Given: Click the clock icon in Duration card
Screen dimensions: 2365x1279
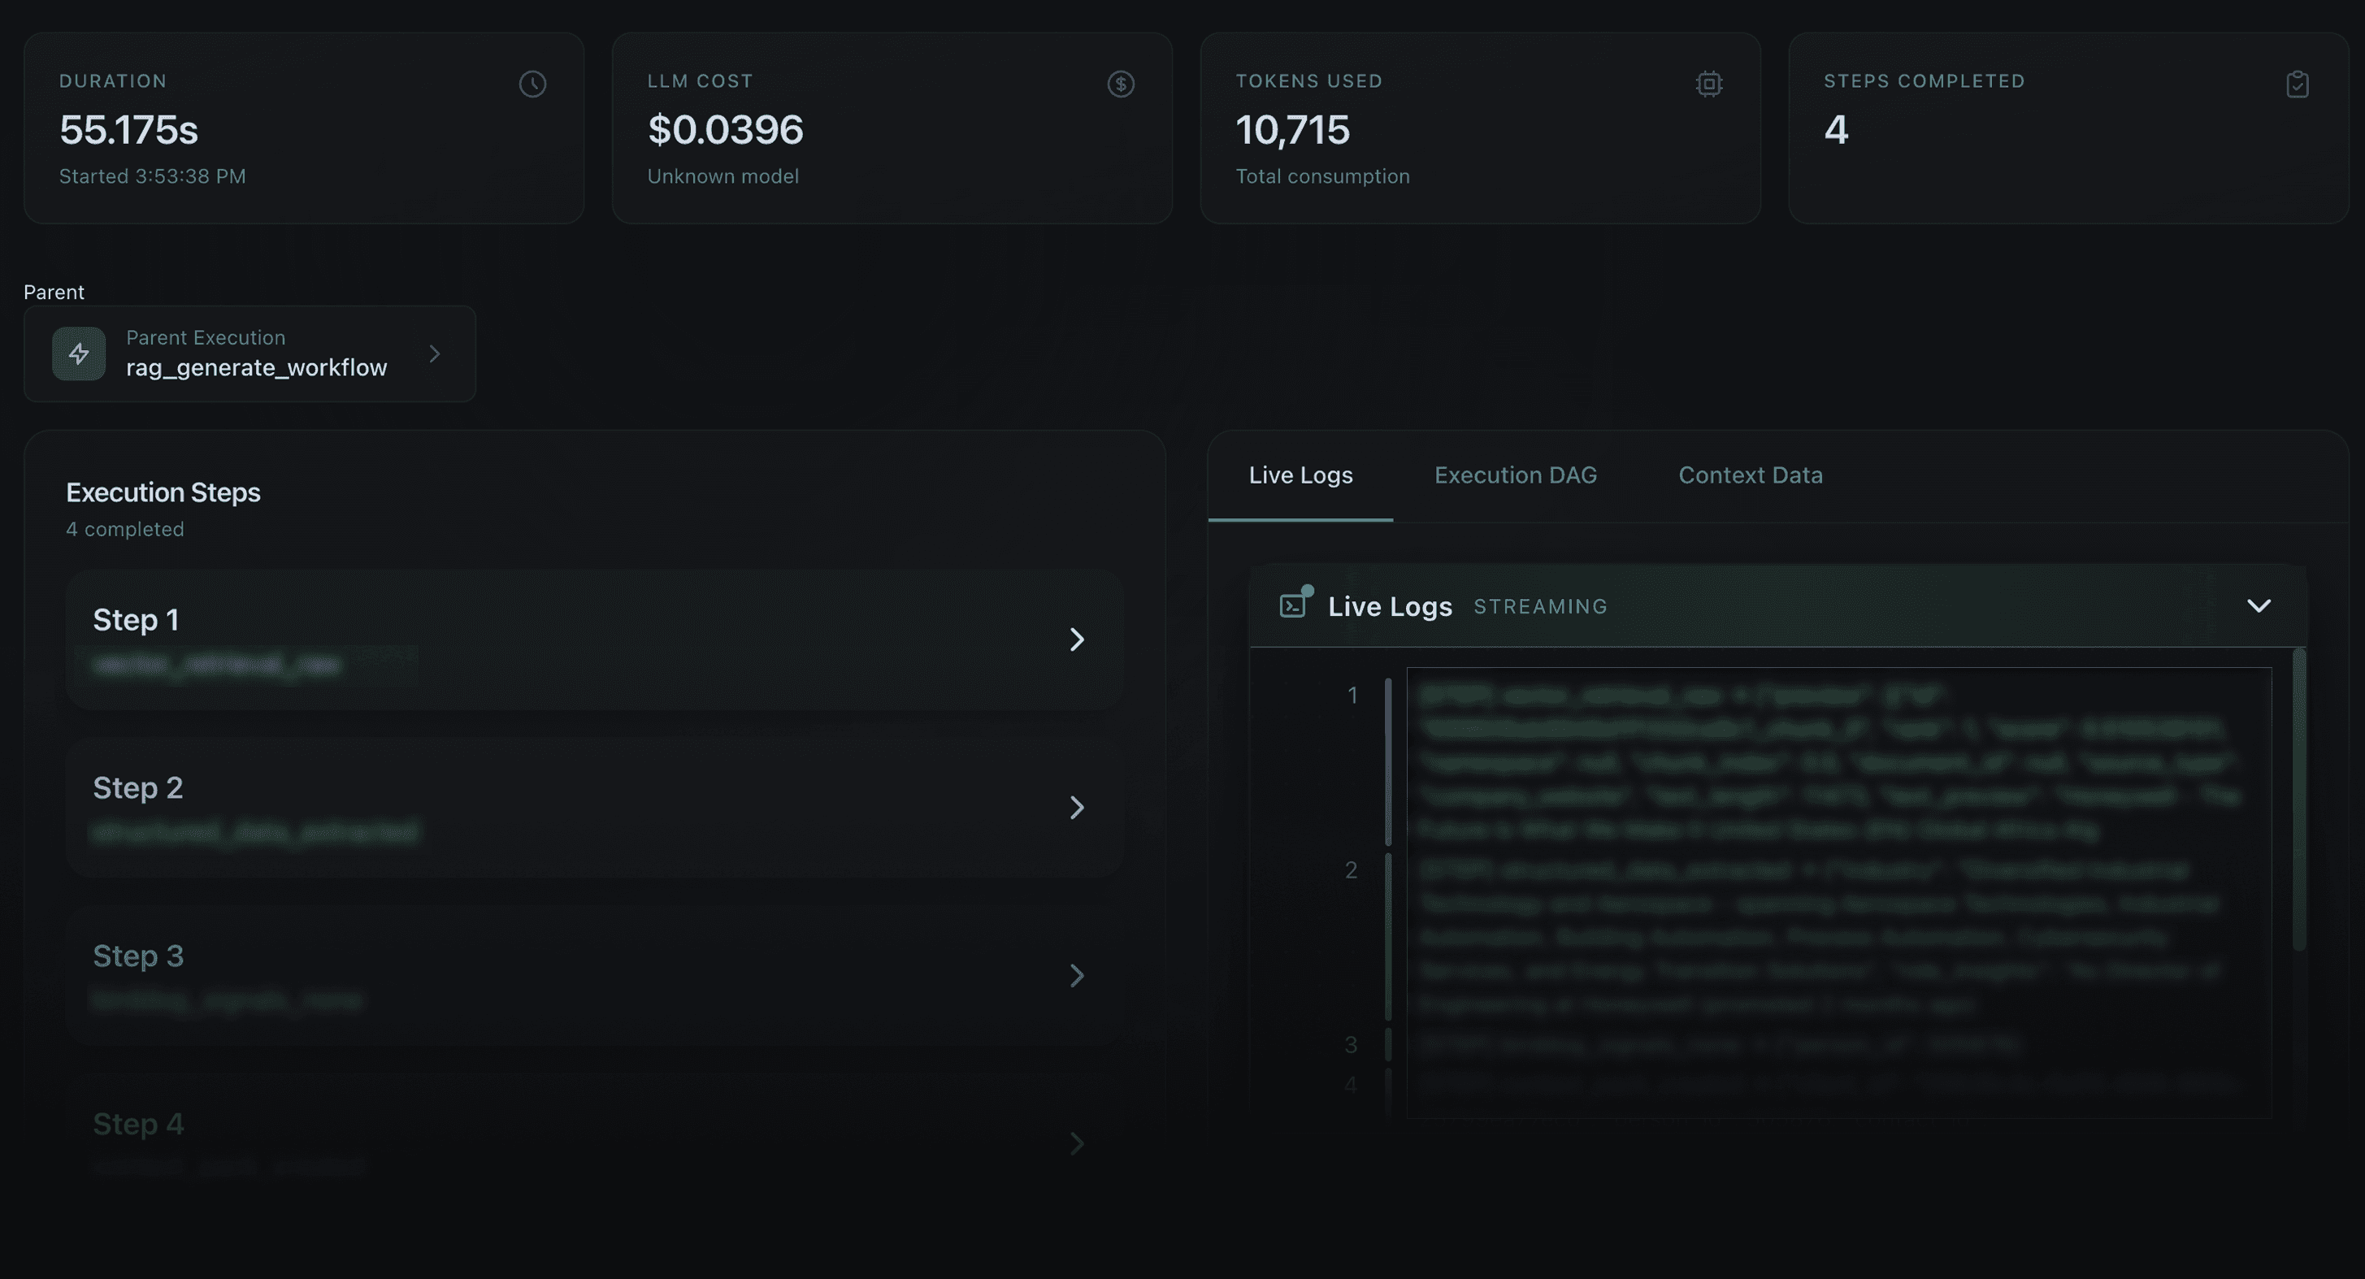Looking at the screenshot, I should (532, 85).
